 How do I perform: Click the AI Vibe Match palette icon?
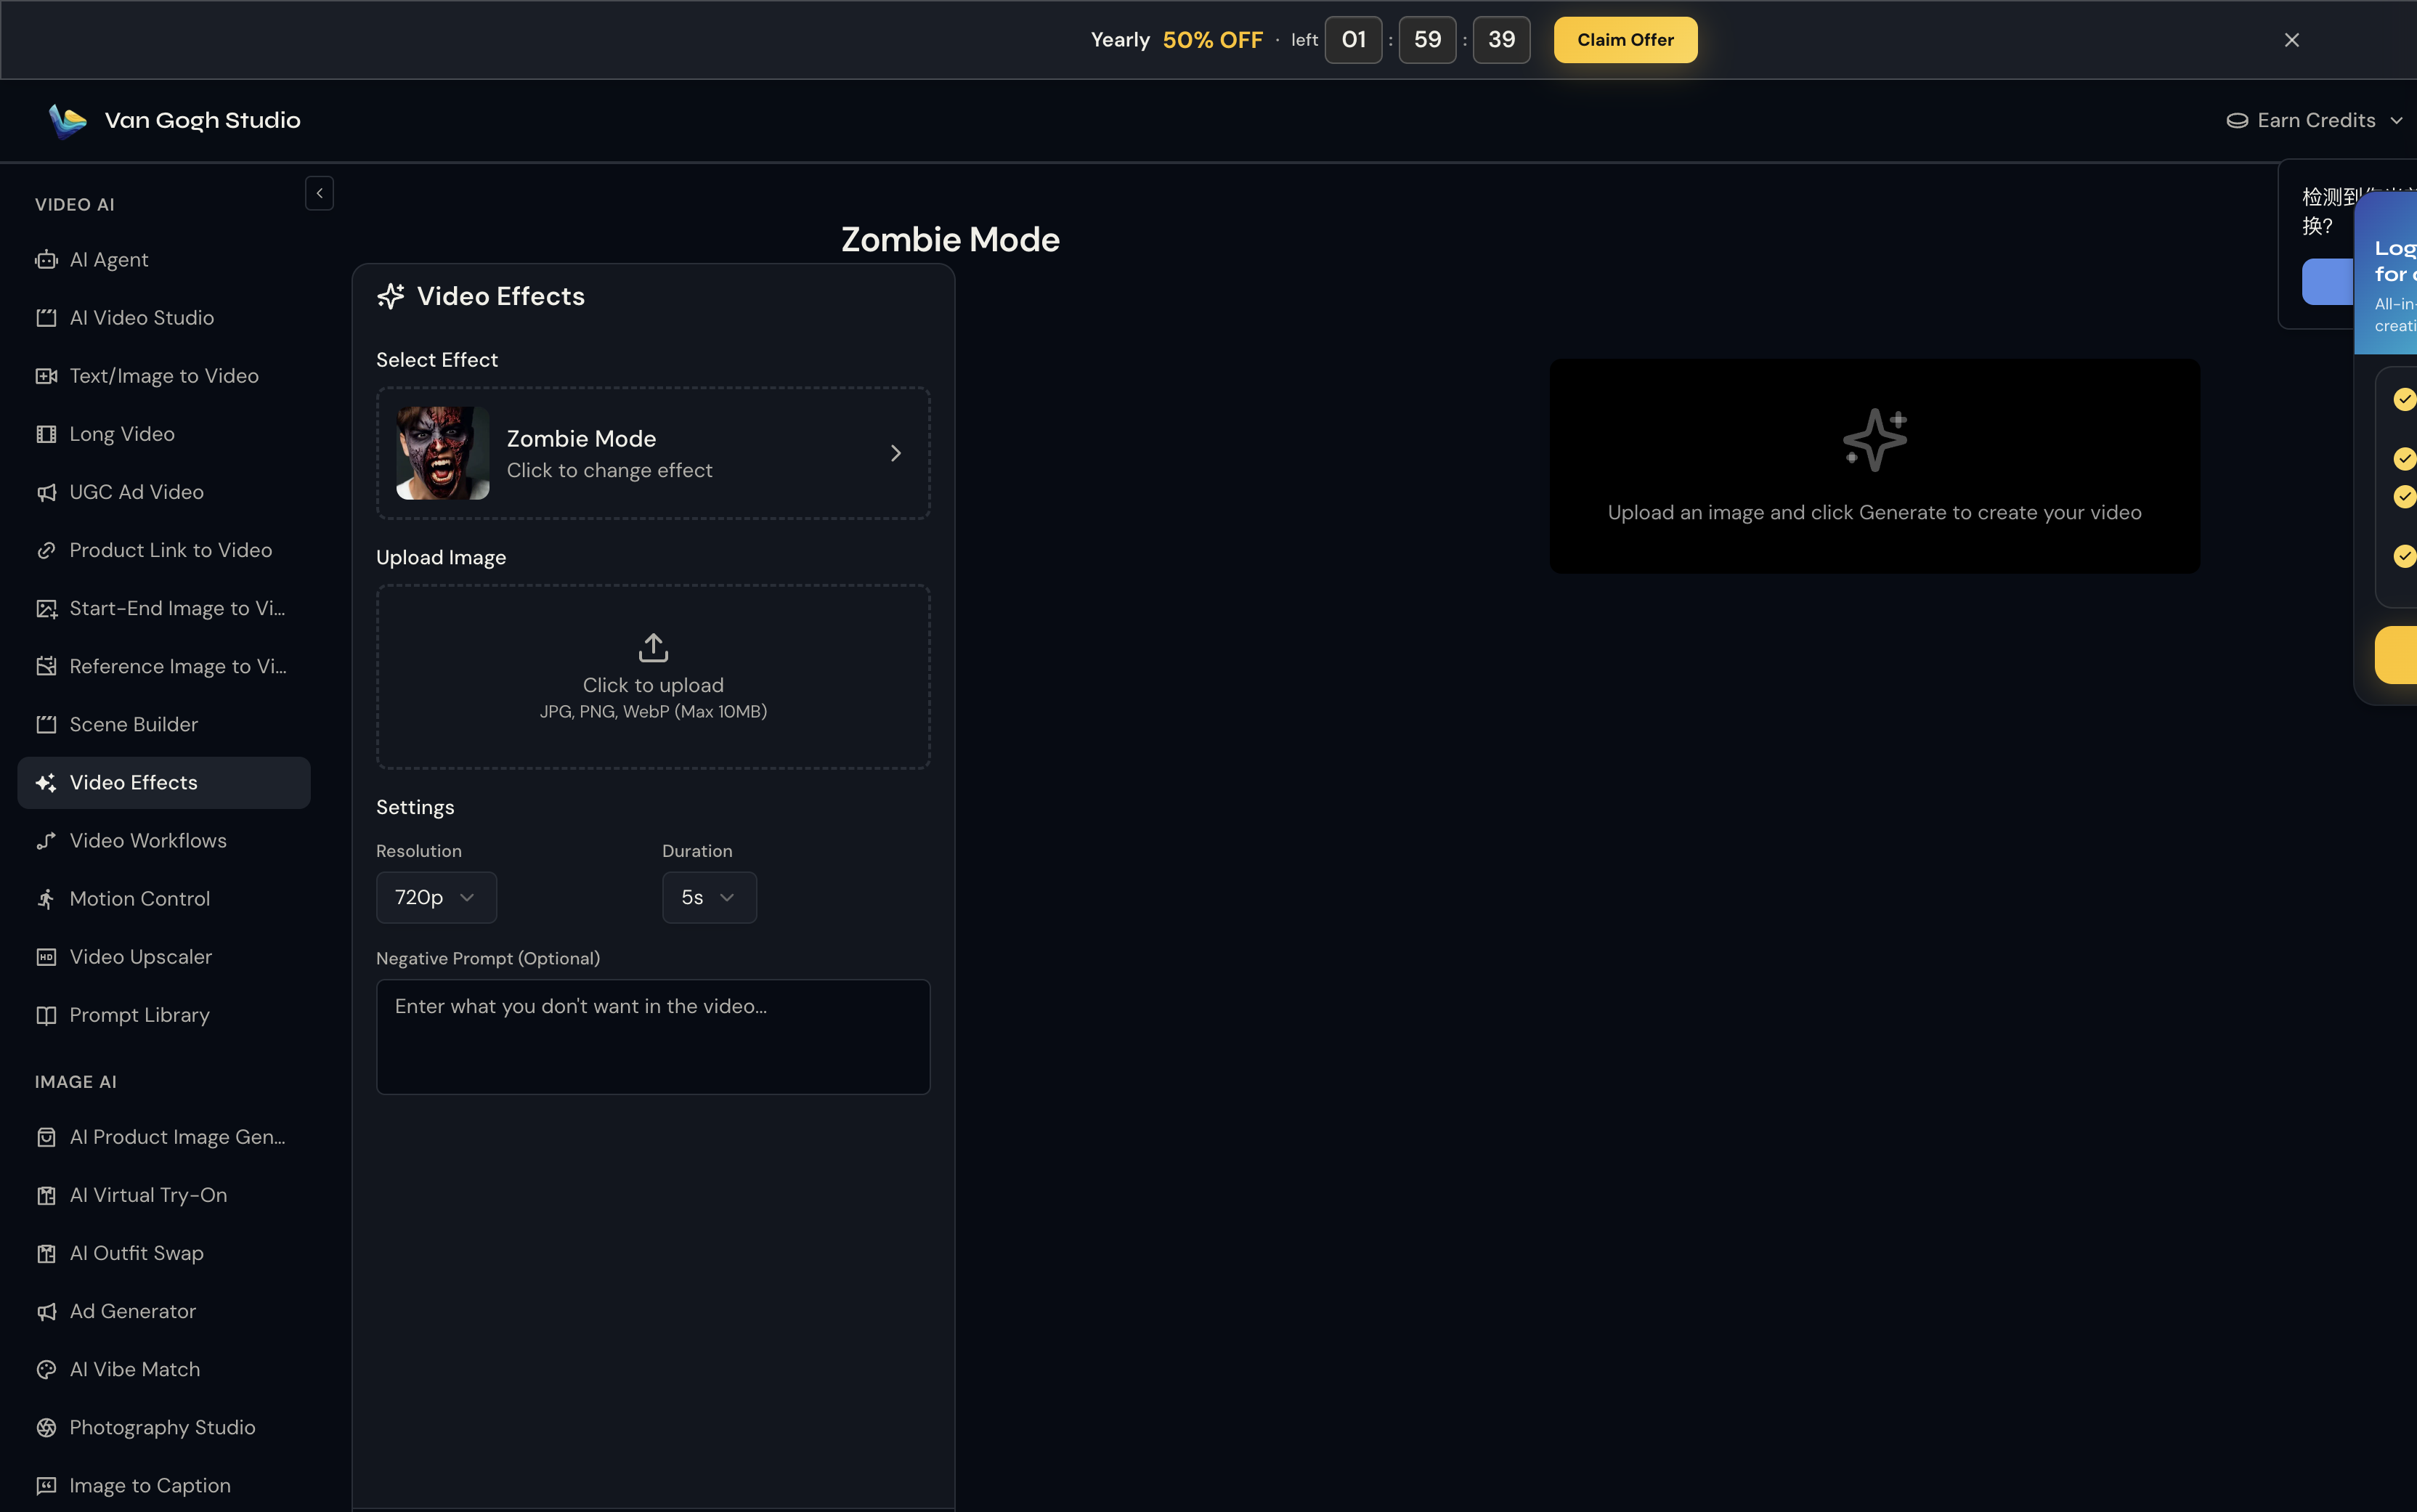[x=46, y=1369]
